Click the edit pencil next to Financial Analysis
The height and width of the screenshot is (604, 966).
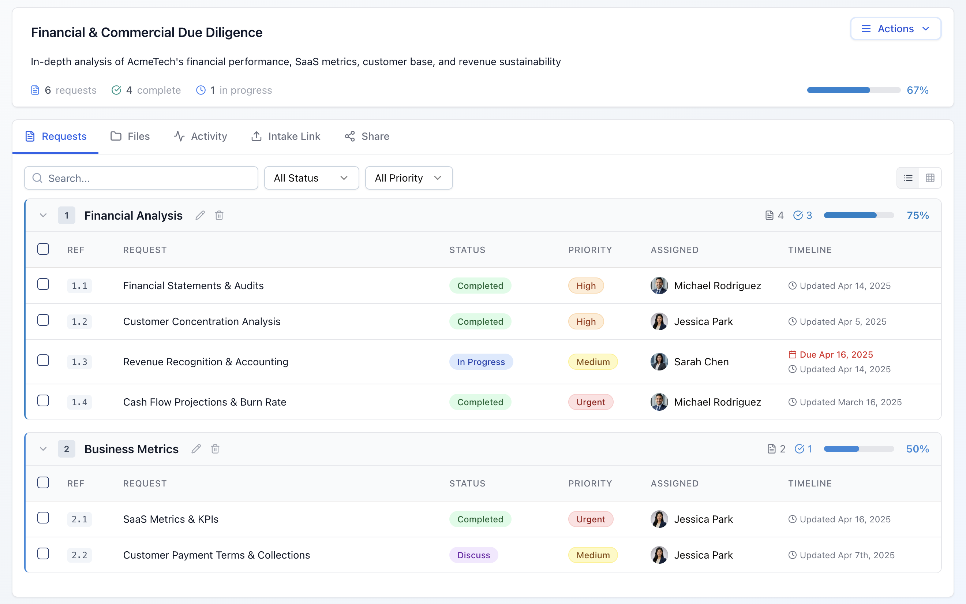(x=200, y=215)
